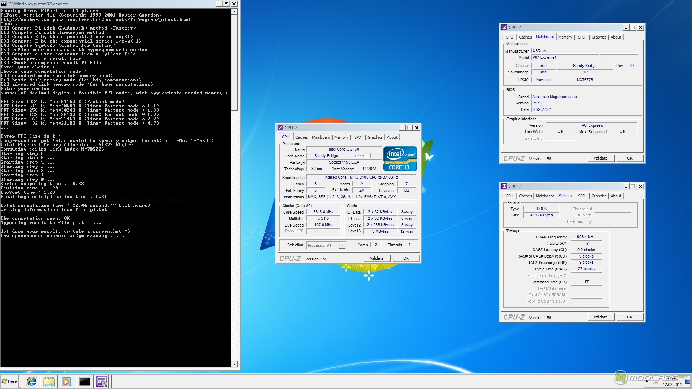692x389 pixels.
Task: Choose Graphics tab in Memory CPU-Z window
Action: 599,196
